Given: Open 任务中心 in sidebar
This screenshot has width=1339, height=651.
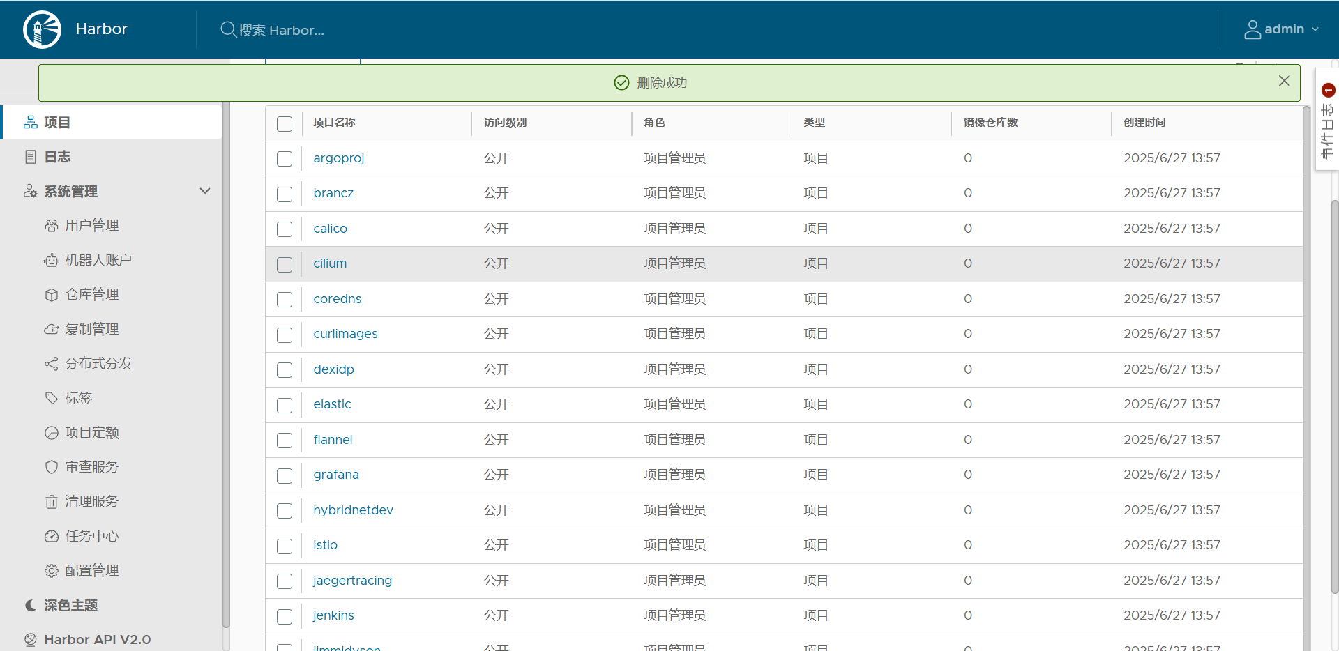Looking at the screenshot, I should (92, 536).
